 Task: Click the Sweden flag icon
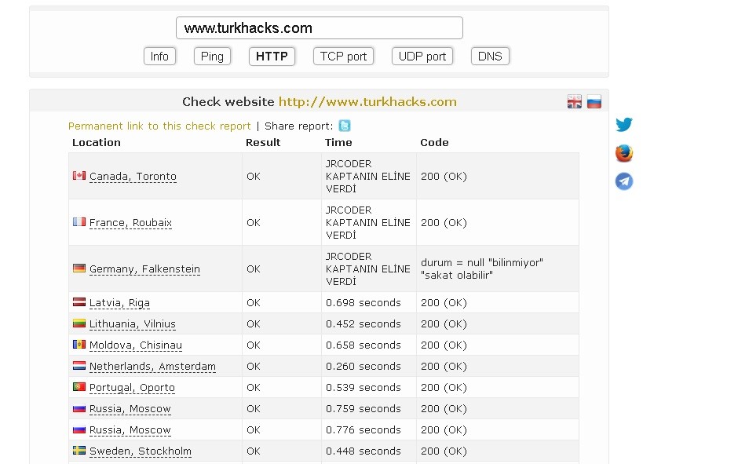click(79, 451)
